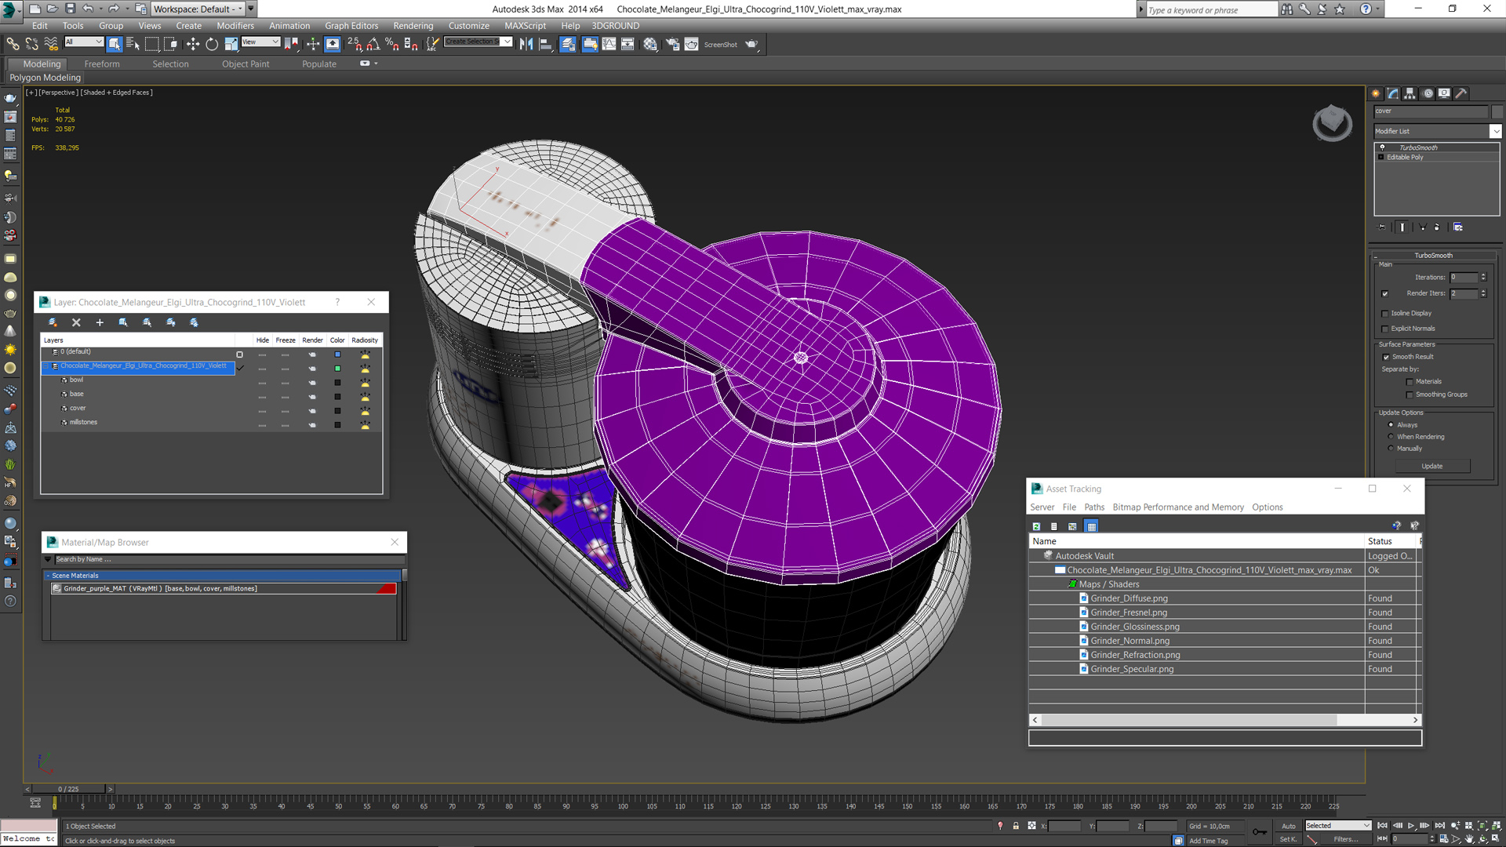Viewport: 1506px width, 847px height.
Task: Click the Polygon Modeling panel button
Action: coord(45,78)
